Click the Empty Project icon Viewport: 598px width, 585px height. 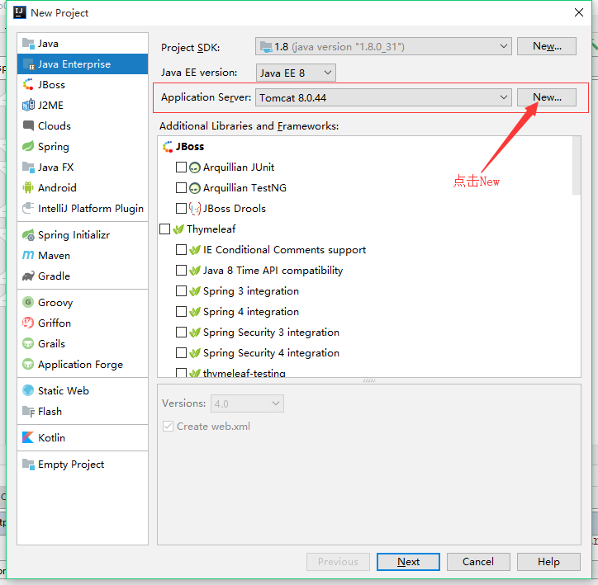(28, 464)
